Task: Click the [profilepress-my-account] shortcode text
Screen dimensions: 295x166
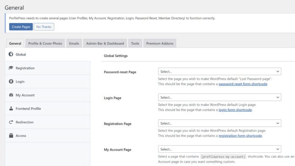Action: click(223, 157)
